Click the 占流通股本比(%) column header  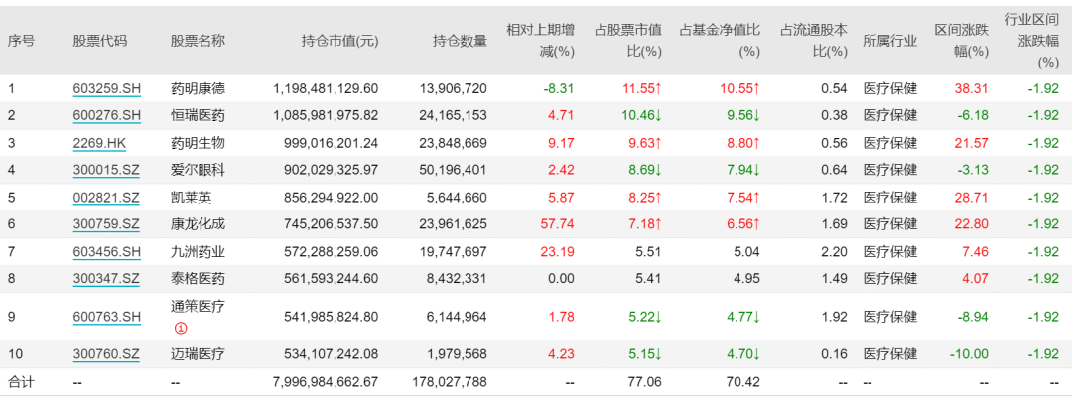814,41
